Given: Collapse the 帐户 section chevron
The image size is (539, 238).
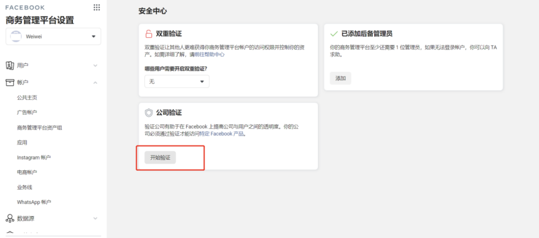Looking at the screenshot, I should tap(95, 83).
